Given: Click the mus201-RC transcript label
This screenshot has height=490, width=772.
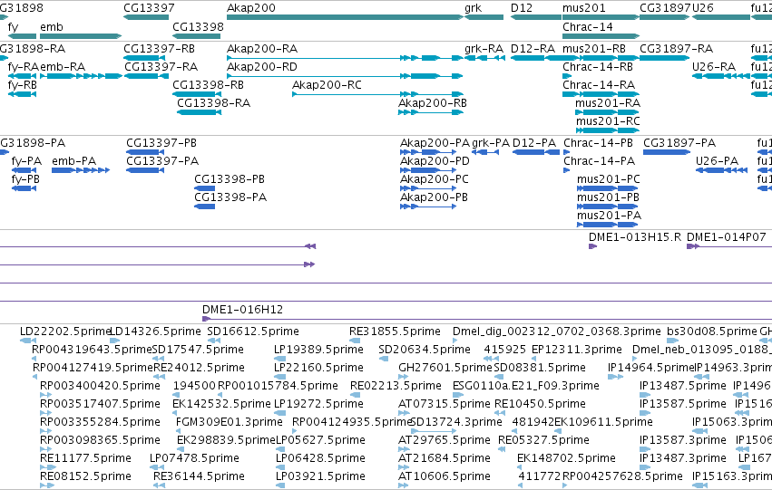Looking at the screenshot, I should point(608,121).
